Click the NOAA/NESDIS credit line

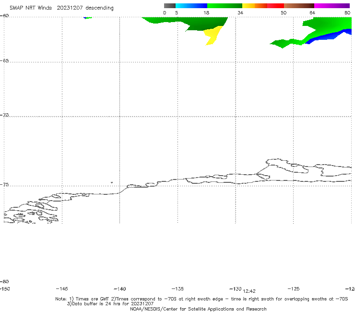pos(198,309)
